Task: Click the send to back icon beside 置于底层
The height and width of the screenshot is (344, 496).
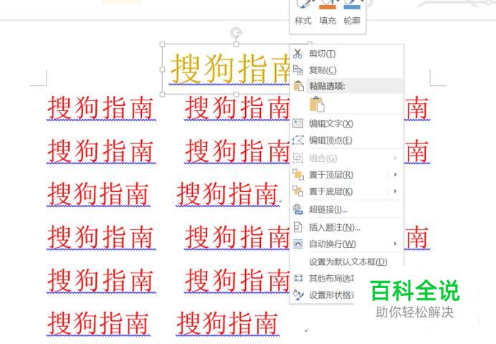Action: click(x=297, y=191)
